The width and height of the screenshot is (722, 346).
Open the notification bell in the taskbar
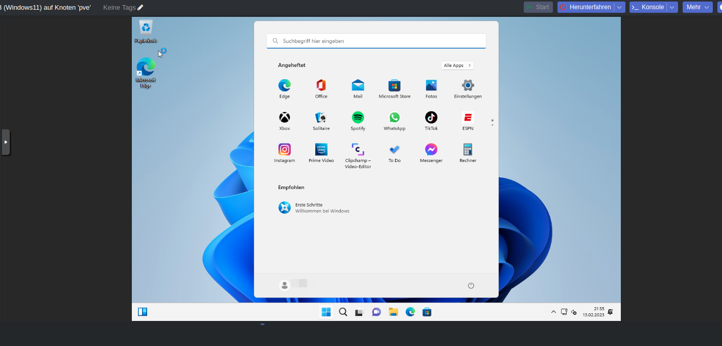(610, 312)
